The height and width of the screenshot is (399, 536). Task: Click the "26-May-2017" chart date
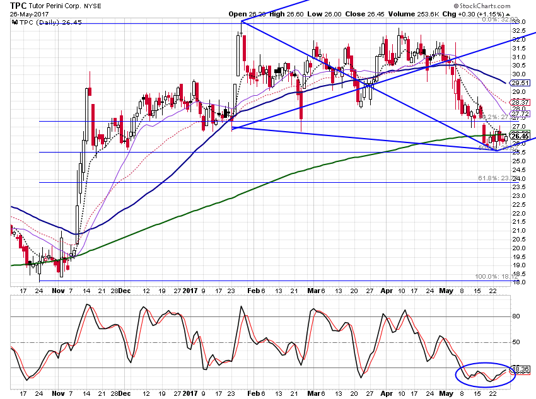click(x=30, y=14)
